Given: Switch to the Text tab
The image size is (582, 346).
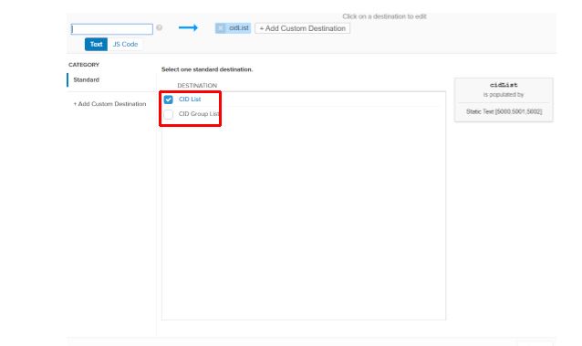Looking at the screenshot, I should pyautogui.click(x=96, y=44).
